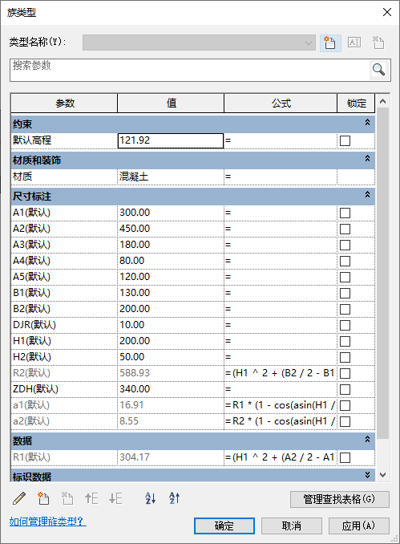Viewport: 400px width, 544px height.
Task: Toggle lock checkbox for DJR(默认)
Action: pyautogui.click(x=345, y=325)
